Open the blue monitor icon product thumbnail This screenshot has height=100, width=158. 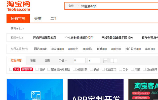[35, 89]
